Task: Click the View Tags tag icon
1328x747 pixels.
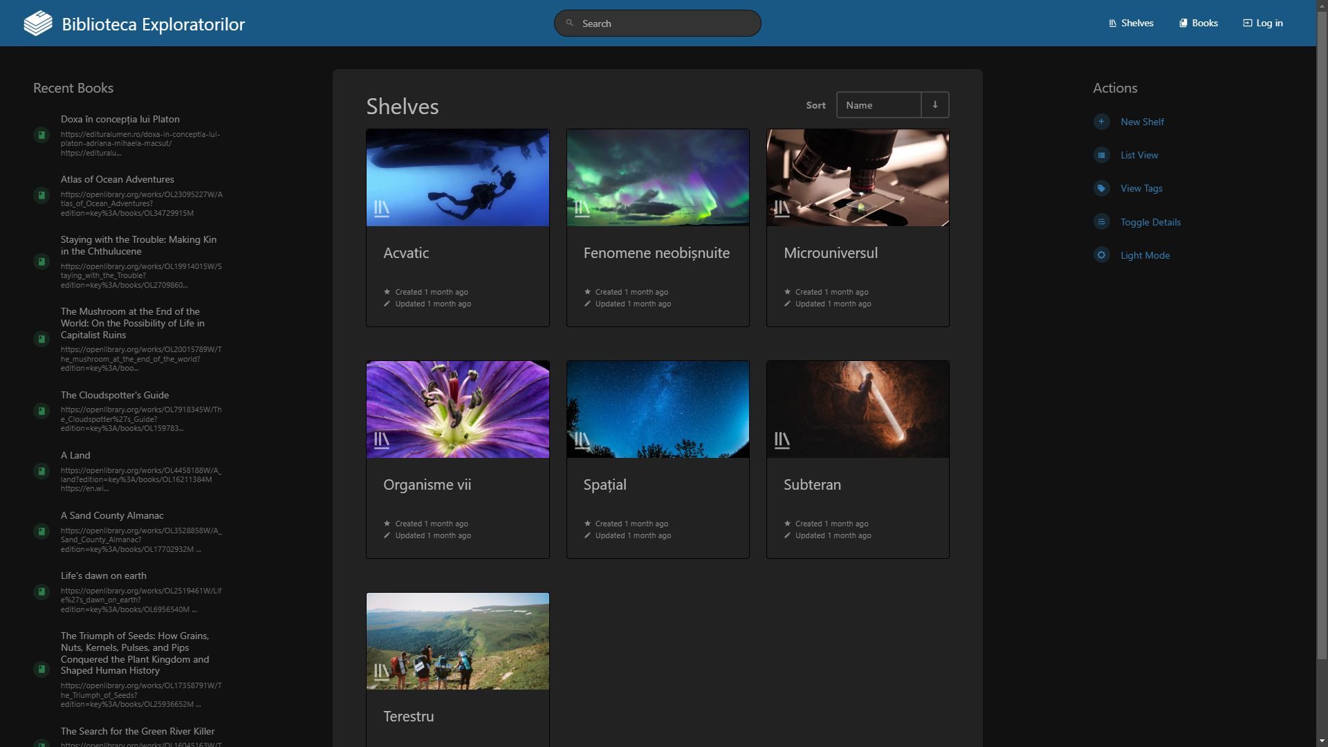Action: point(1101,188)
